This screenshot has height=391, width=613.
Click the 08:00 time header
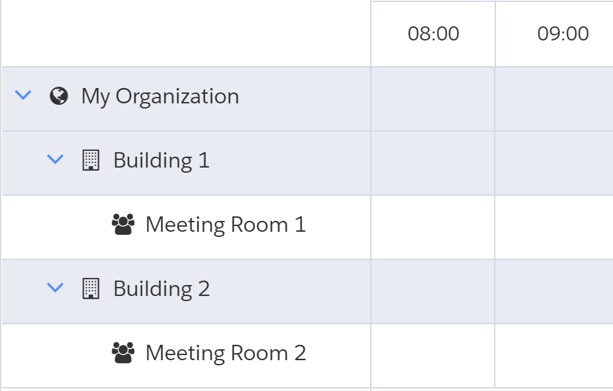[x=434, y=34]
